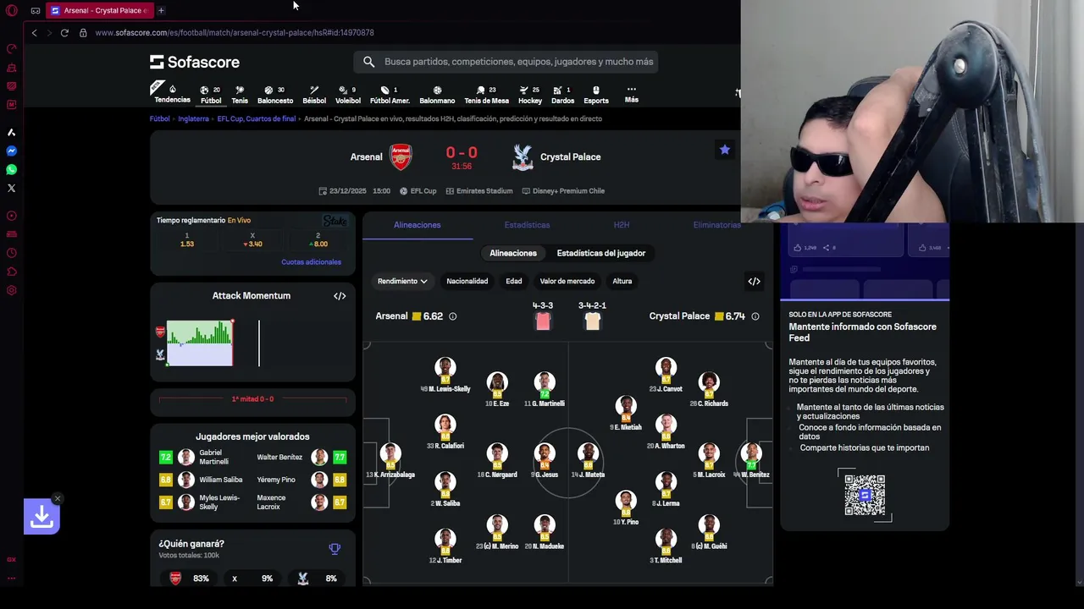Open the Cuotas adicionales link
This screenshot has width=1084, height=609.
(311, 262)
